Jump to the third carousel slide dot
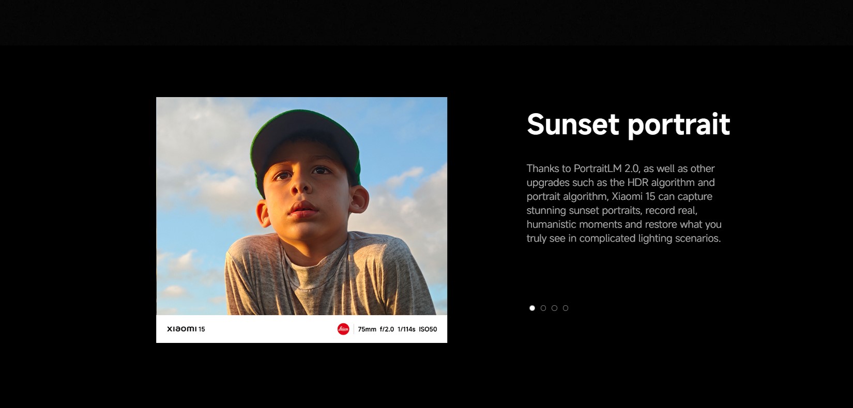The width and height of the screenshot is (853, 408). [x=554, y=308]
